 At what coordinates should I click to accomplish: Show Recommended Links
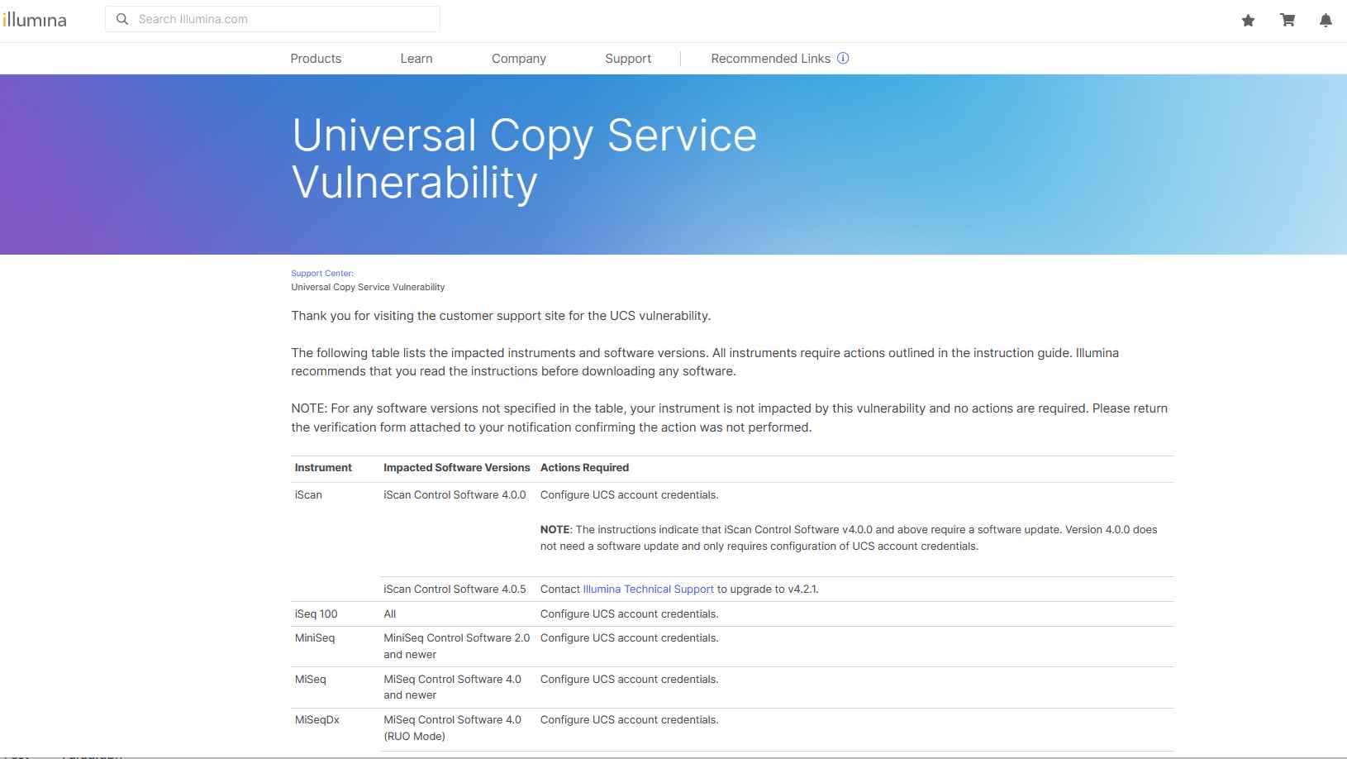(770, 59)
